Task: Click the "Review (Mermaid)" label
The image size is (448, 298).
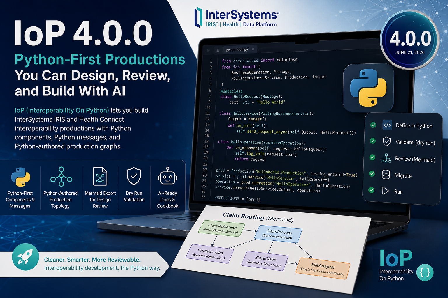Action: pyautogui.click(x=415, y=159)
